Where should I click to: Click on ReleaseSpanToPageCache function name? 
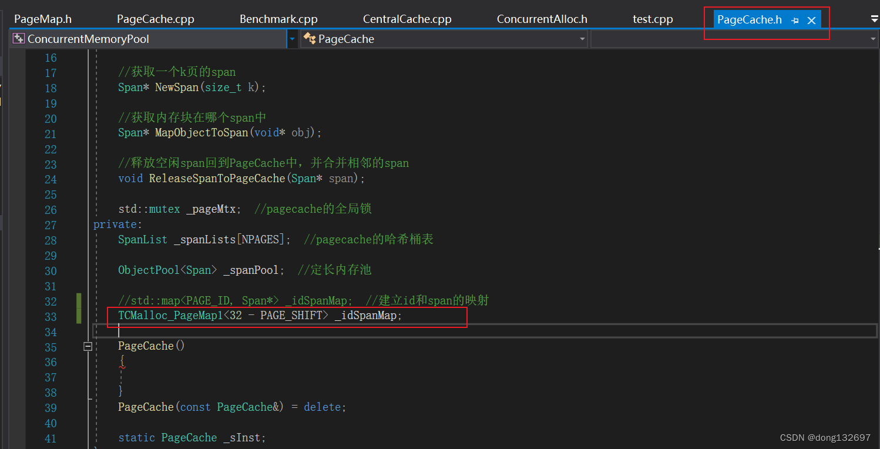(x=217, y=178)
